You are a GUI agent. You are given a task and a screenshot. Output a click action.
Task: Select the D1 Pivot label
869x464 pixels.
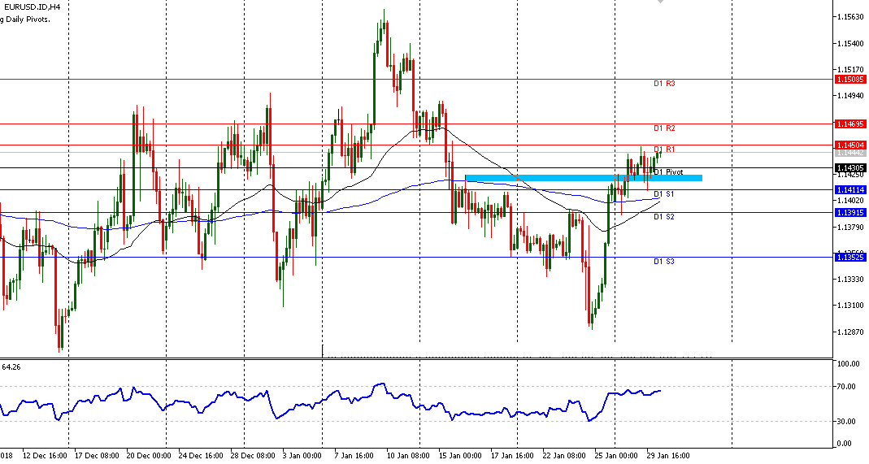pyautogui.click(x=668, y=172)
